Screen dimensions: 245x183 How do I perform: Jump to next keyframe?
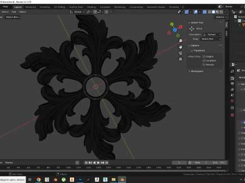click(103, 163)
